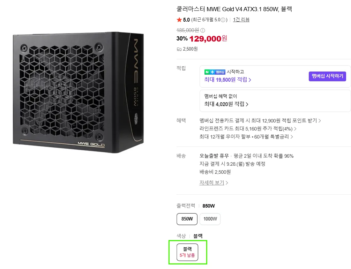Expand the 12개월 무이자 할부 details

[x=246, y=137]
